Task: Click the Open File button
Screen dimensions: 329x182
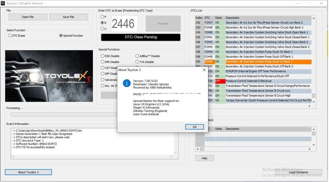Action: [x=28, y=17]
